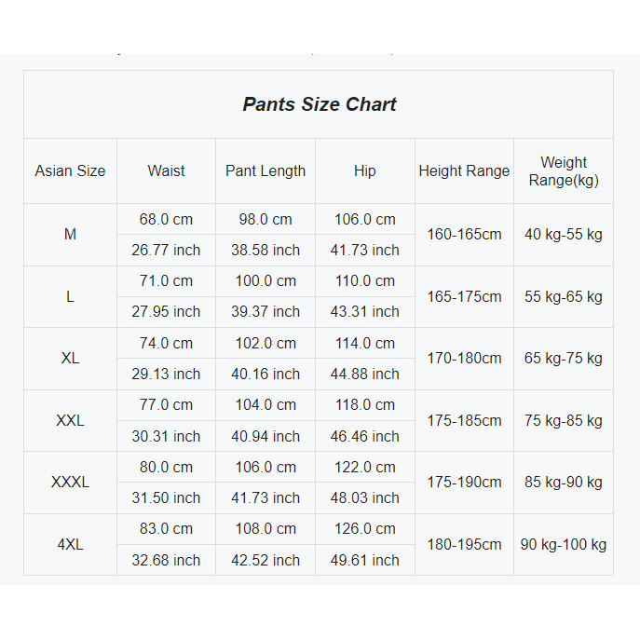Select the 126.0 cm hip cell

(365, 529)
